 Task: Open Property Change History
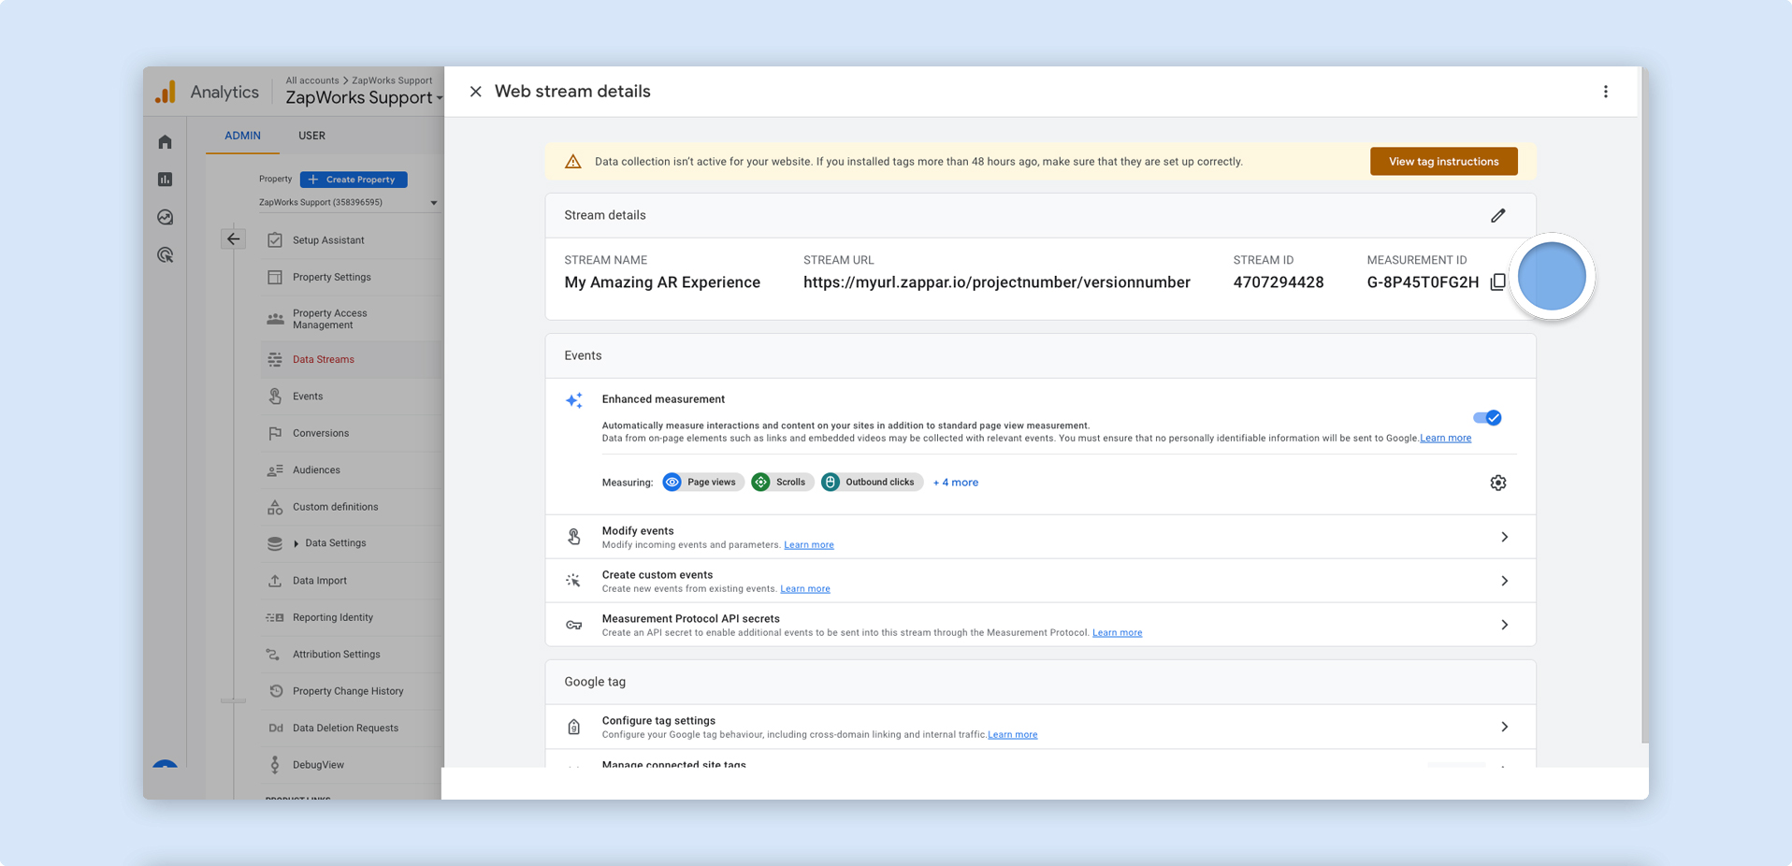pyautogui.click(x=348, y=691)
